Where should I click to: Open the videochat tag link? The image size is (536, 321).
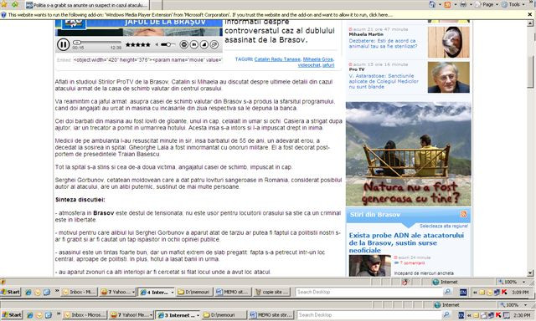(x=309, y=65)
